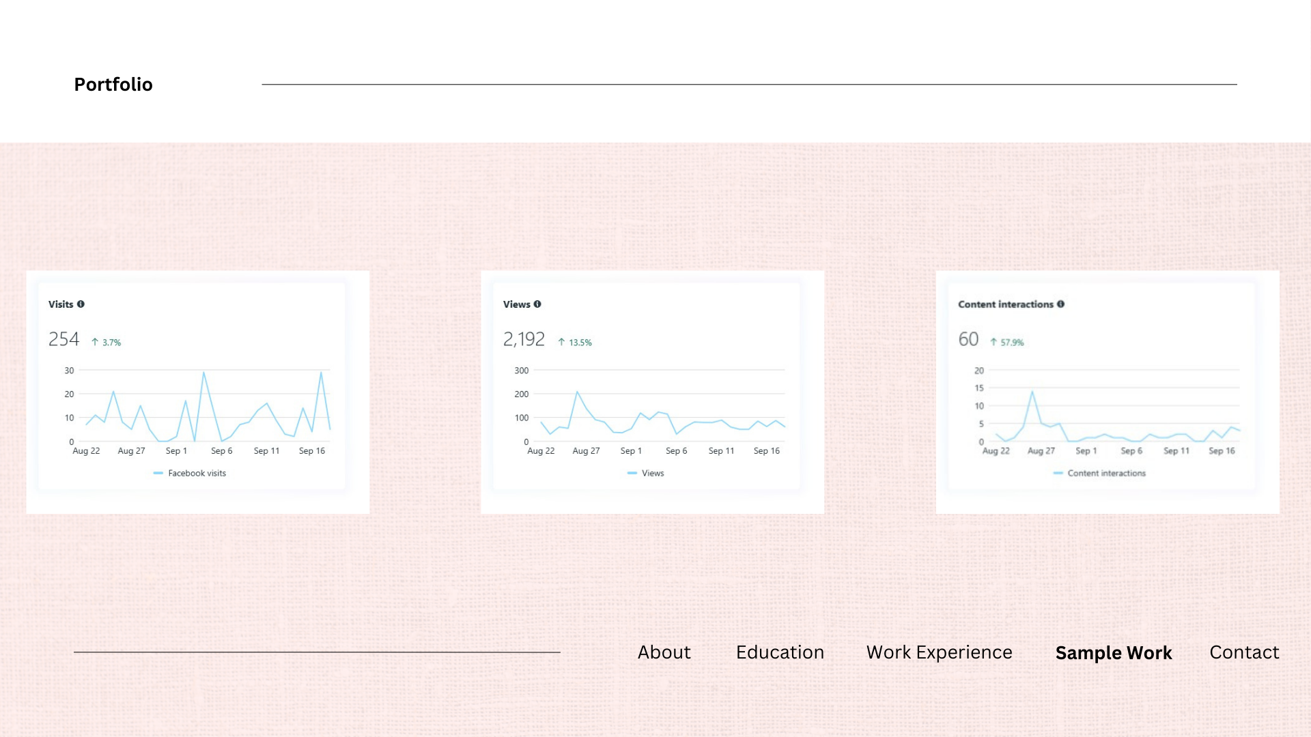Screen dimensions: 1311x737
Task: Go to the Education section
Action: click(x=780, y=652)
